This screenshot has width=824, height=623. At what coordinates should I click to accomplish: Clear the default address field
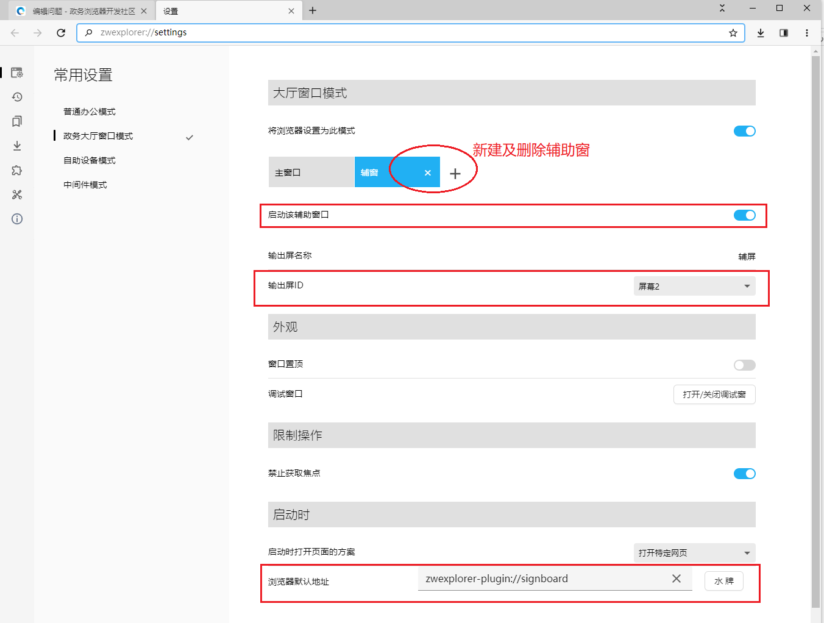click(677, 578)
